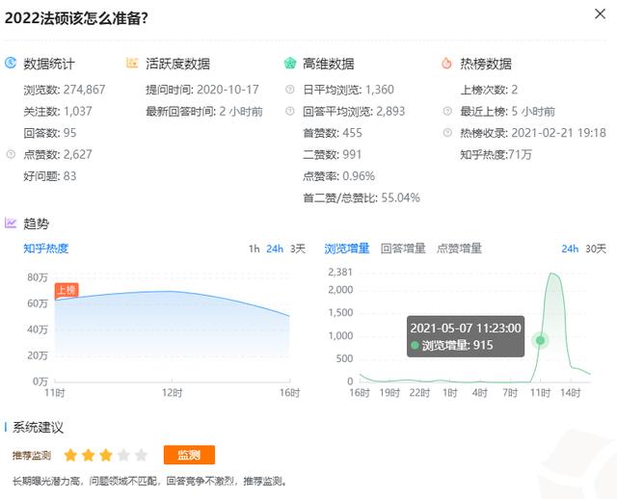617x499 pixels.
Task: Click 上榜次数: 2 text
Action: coord(489,90)
